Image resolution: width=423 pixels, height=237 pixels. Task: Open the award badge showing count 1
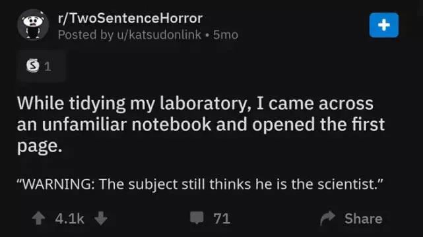coord(42,66)
